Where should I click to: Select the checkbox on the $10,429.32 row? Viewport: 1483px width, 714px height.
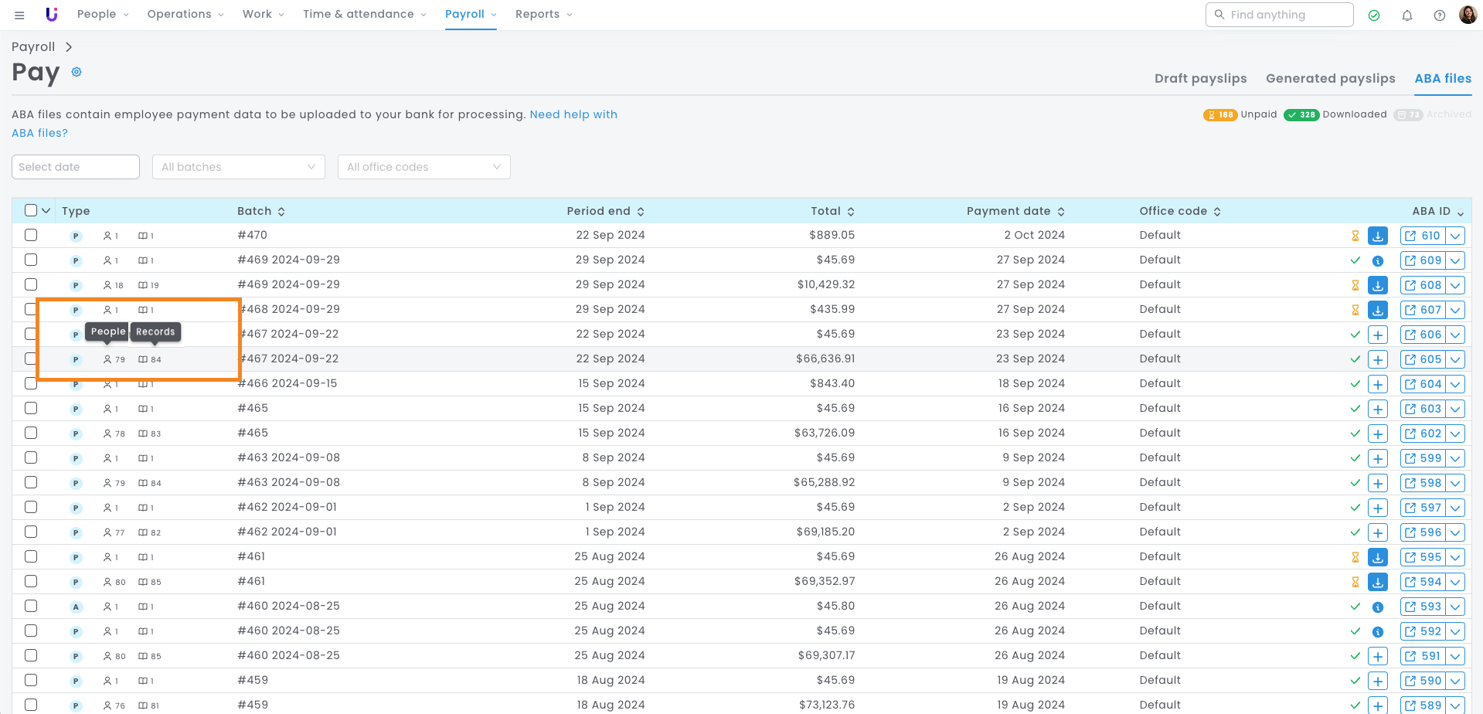pos(31,284)
